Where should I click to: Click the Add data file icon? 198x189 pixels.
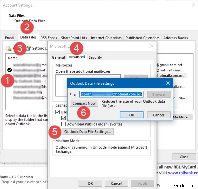coord(9,48)
